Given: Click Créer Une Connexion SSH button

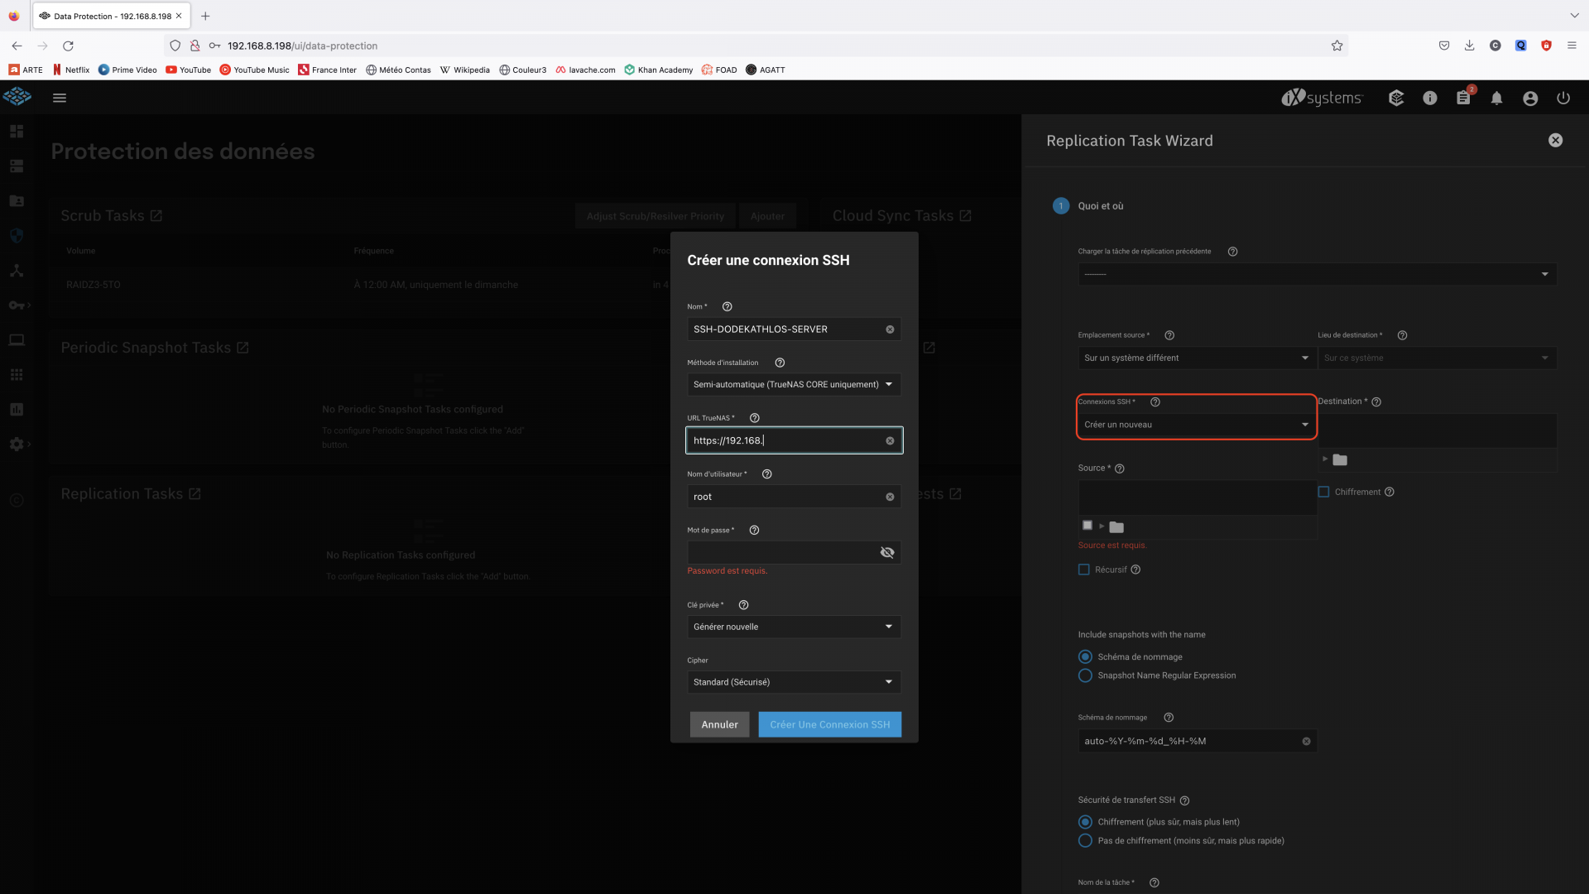Looking at the screenshot, I should (x=829, y=724).
